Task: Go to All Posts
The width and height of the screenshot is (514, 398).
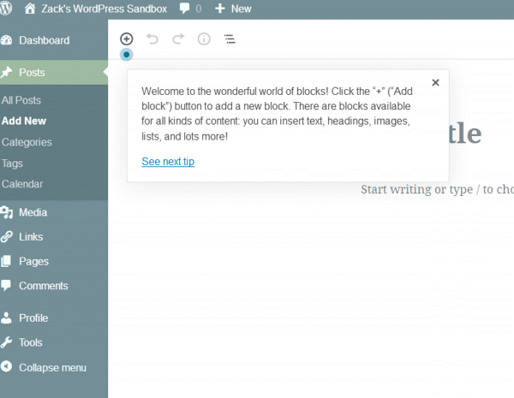Action: point(21,100)
